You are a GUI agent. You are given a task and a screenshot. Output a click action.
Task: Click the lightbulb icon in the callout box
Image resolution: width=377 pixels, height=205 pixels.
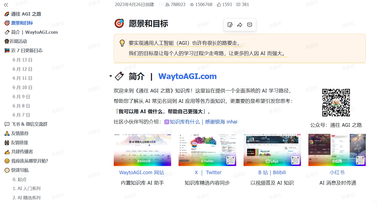pos(122,43)
